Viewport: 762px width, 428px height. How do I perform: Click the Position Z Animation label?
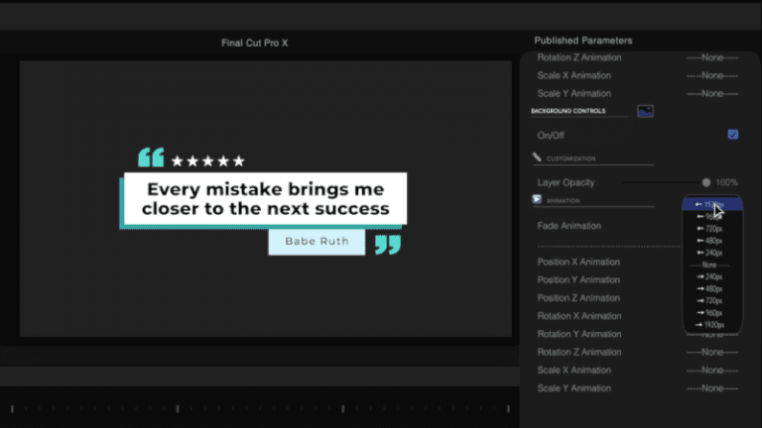(x=578, y=298)
